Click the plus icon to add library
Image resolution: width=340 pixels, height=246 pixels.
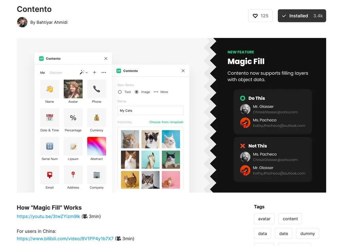[94, 72]
